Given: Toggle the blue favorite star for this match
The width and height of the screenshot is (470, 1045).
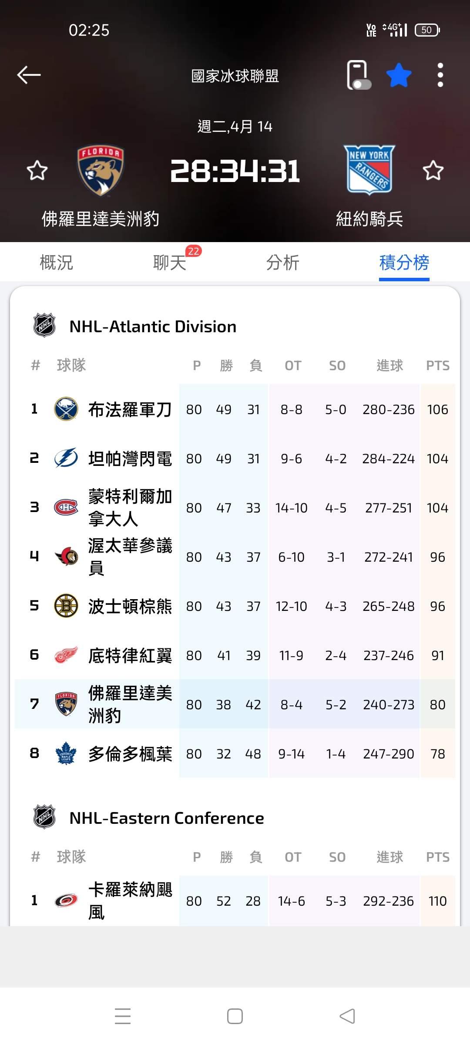Looking at the screenshot, I should 399,75.
